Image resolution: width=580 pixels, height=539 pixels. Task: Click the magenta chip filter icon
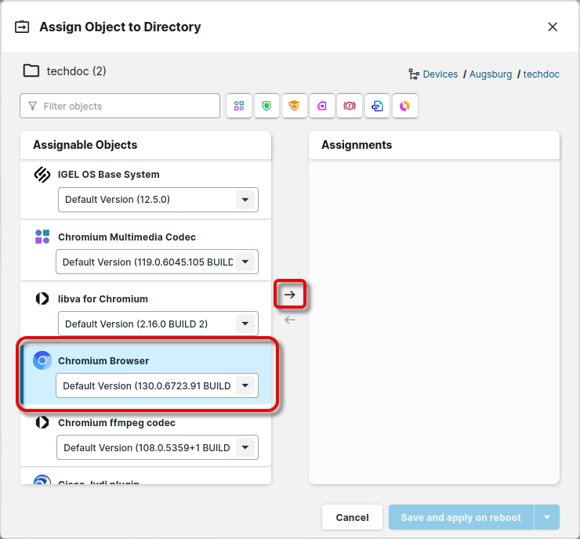[322, 106]
